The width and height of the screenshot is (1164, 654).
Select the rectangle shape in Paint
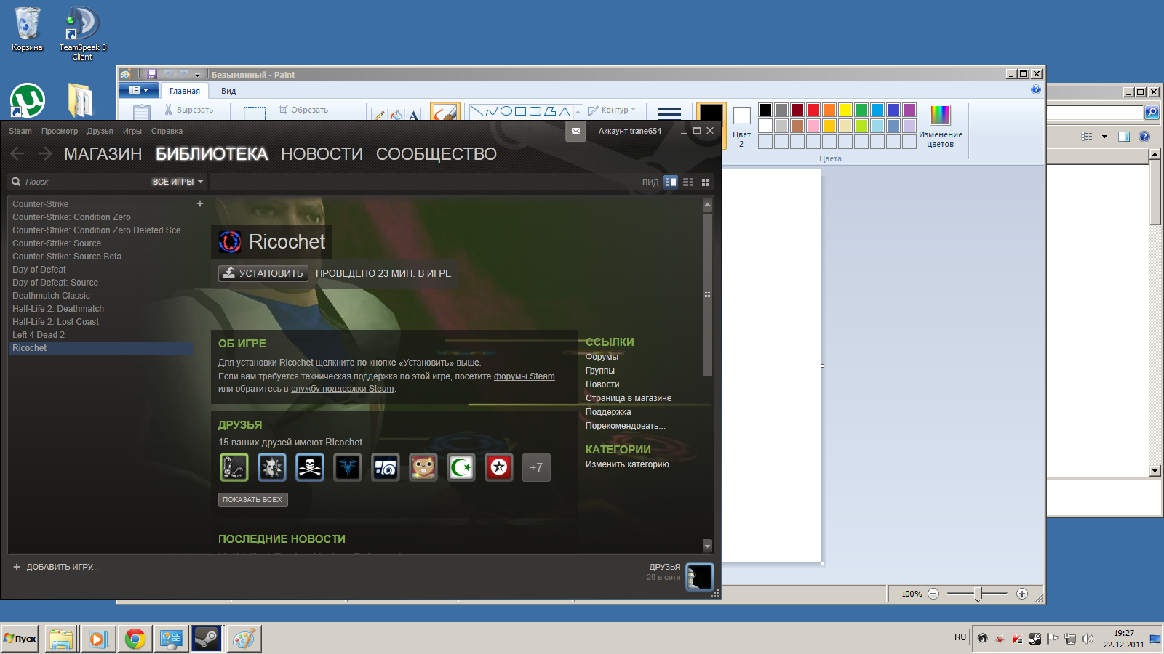tap(520, 111)
